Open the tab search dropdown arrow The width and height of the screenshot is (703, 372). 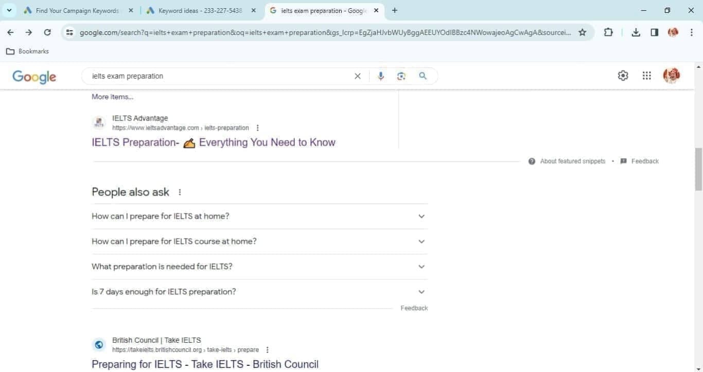tap(9, 10)
